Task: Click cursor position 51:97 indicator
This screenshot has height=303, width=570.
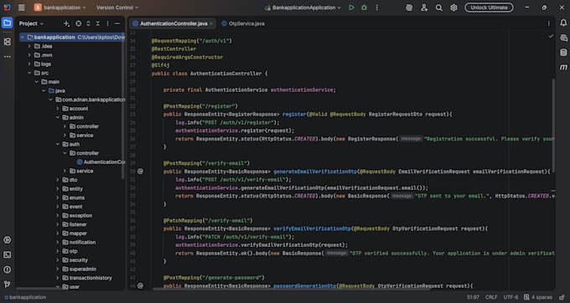Action: pos(473,297)
